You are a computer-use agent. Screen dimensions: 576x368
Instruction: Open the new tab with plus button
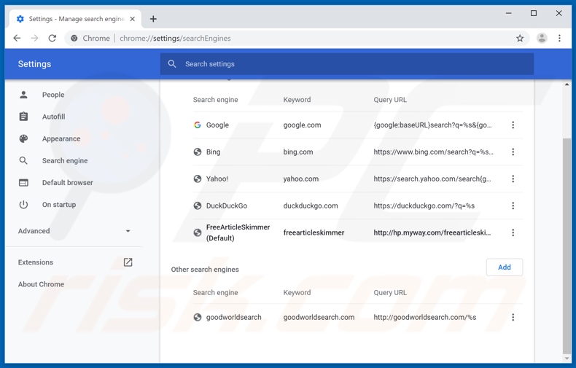[x=153, y=19]
